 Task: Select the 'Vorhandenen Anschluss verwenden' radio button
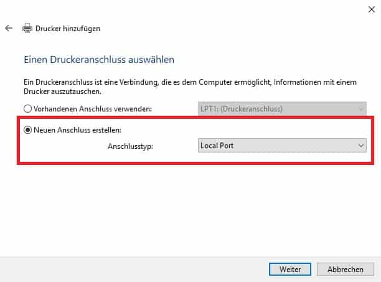pyautogui.click(x=27, y=108)
